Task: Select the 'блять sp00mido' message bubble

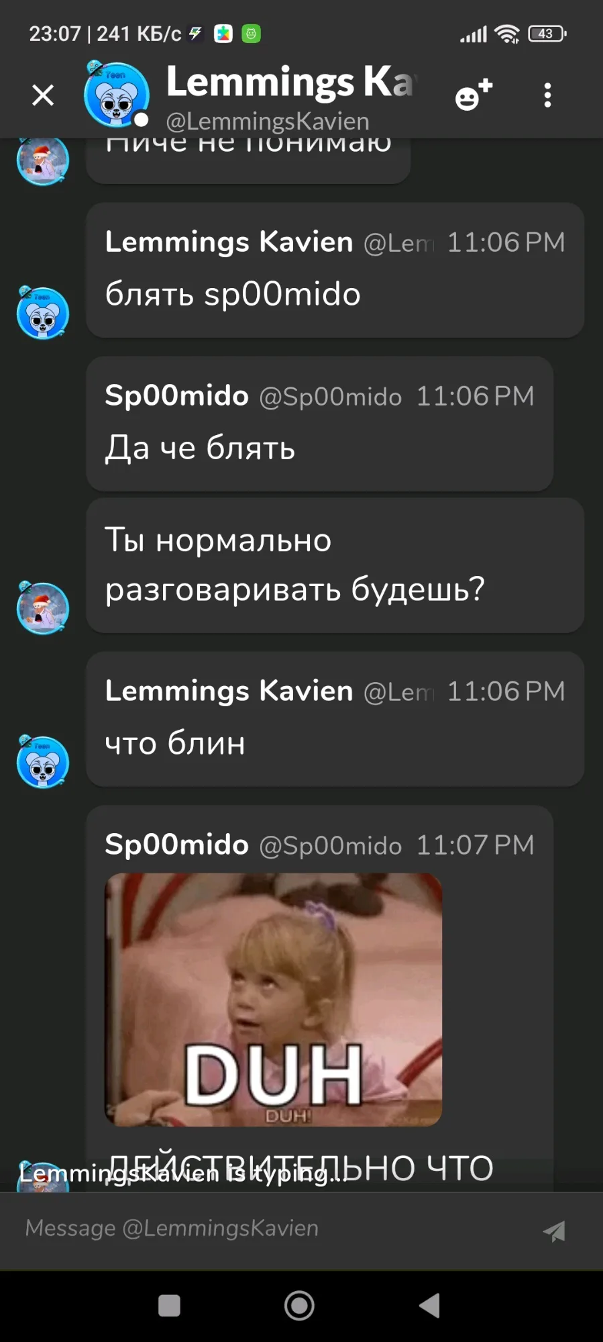Action: point(335,270)
